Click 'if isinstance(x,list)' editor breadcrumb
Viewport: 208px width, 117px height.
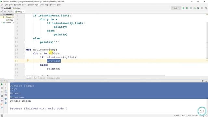(53, 78)
